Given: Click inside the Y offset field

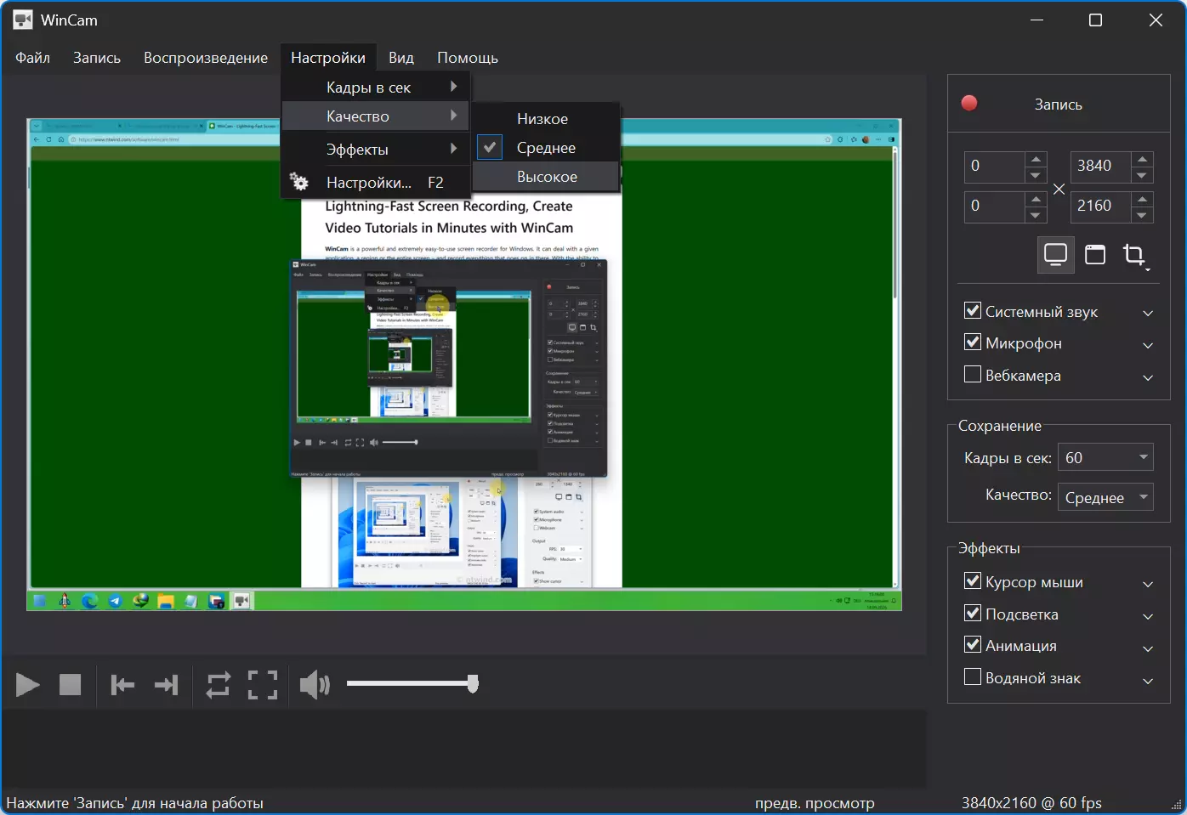Looking at the screenshot, I should 994,207.
